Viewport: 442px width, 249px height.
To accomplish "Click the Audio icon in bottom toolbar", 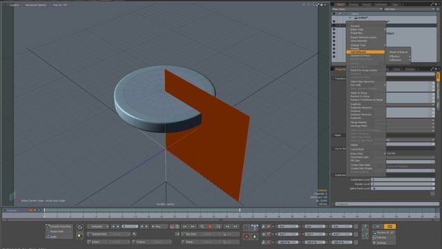I will point(48,237).
